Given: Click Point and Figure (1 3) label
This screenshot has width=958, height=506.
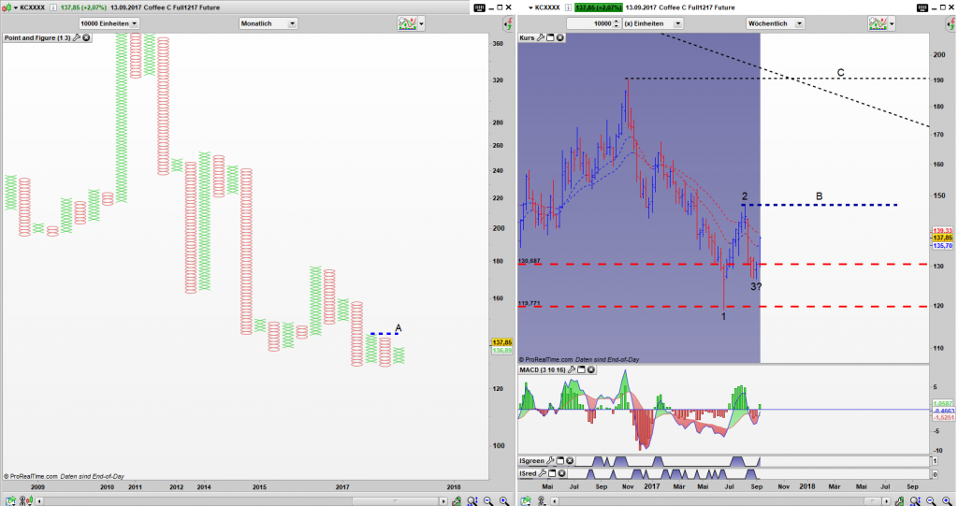Looking at the screenshot, I should pyautogui.click(x=37, y=38).
